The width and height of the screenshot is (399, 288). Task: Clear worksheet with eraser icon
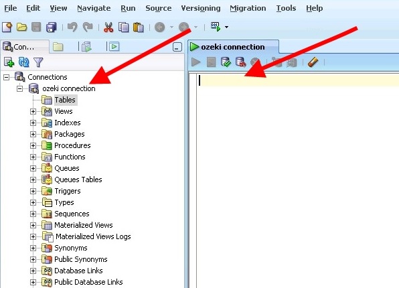pos(313,62)
